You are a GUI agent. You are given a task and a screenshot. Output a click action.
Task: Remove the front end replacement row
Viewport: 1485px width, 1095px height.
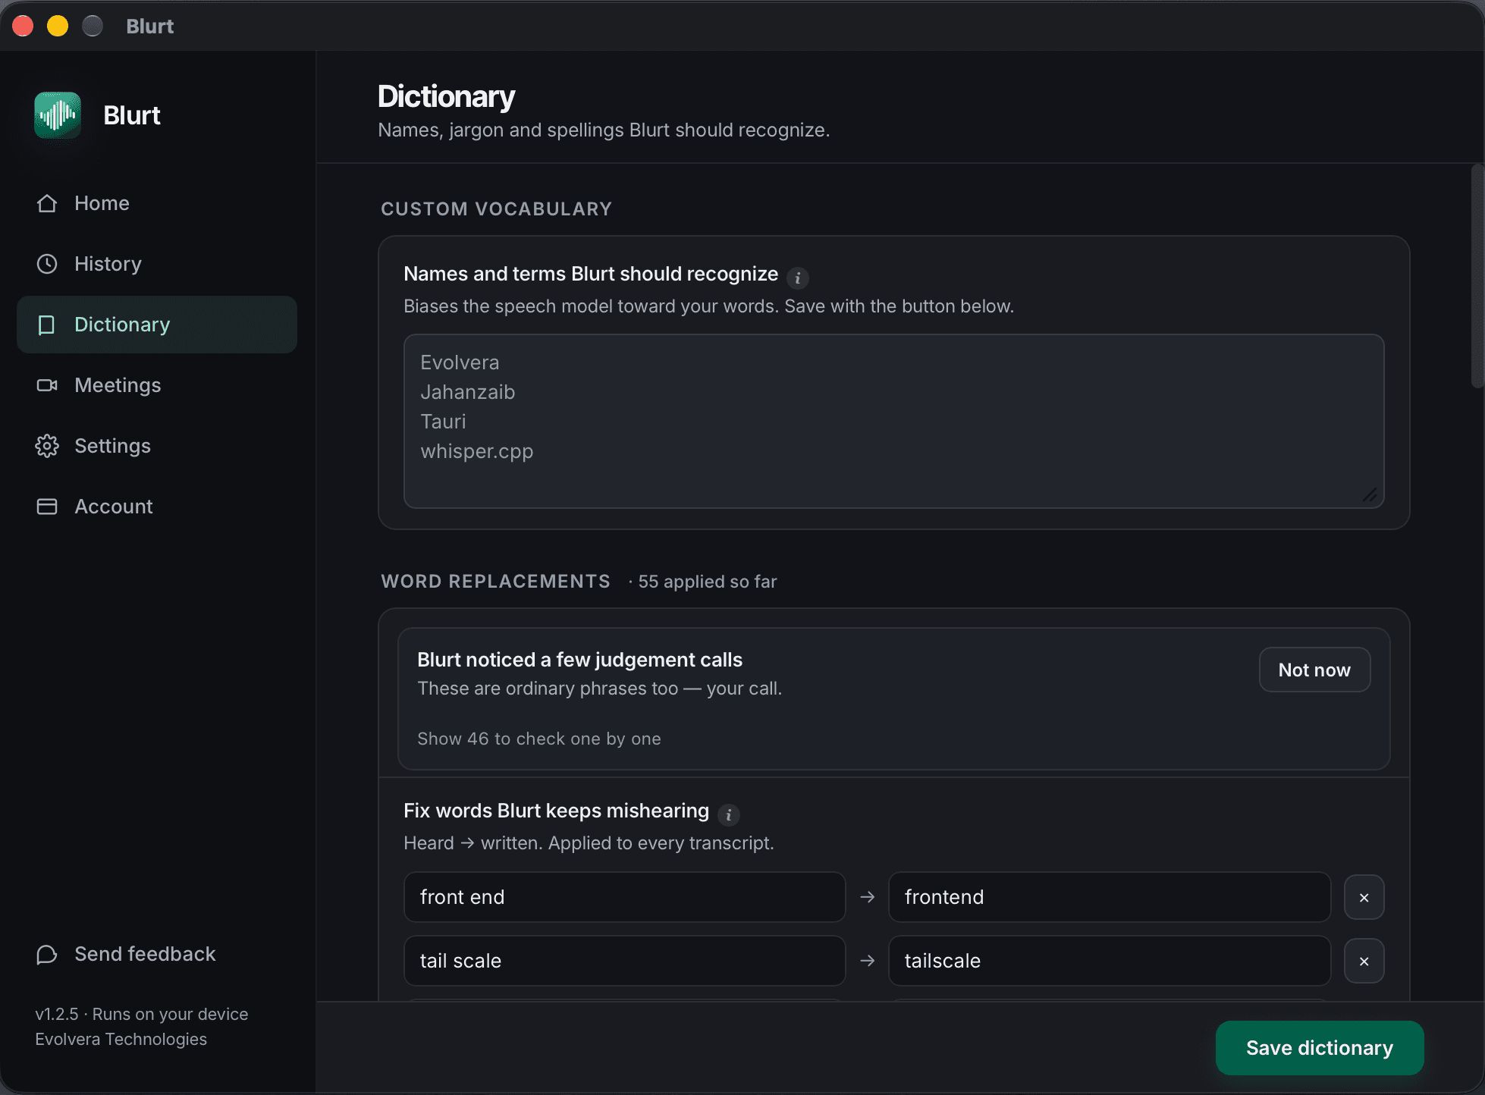click(x=1364, y=897)
